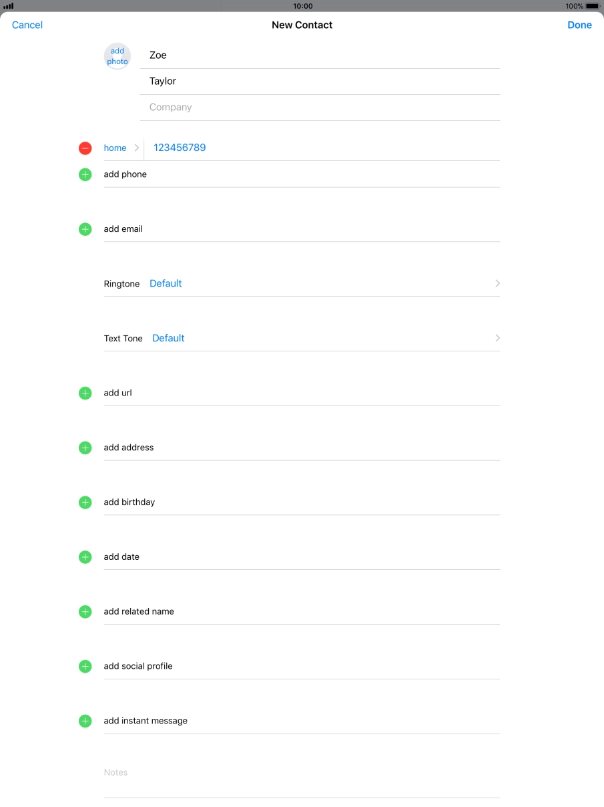Screen dimensions: 604x807
Task: Tap green plus beside add birthday
Action: pos(85,502)
